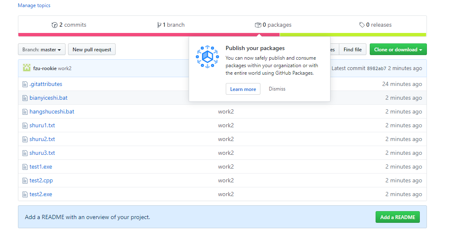
Task: Open the Manage topics link
Action: click(34, 5)
